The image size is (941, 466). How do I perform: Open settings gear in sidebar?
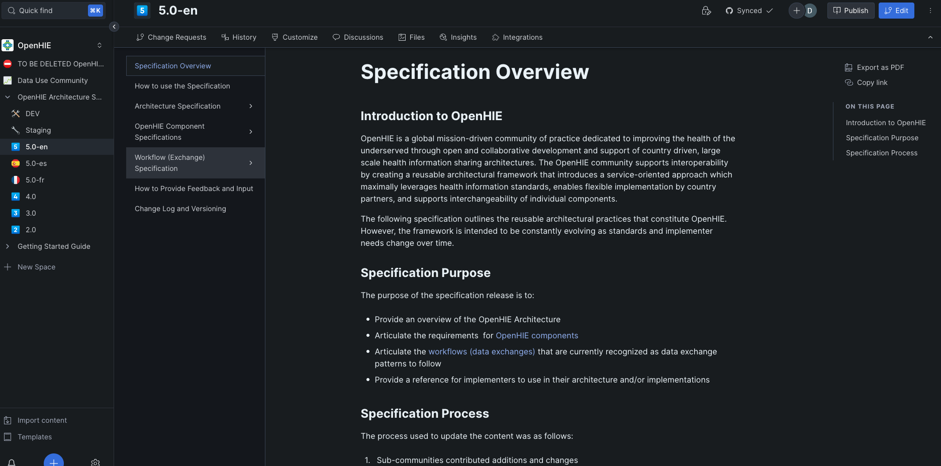[x=96, y=462]
